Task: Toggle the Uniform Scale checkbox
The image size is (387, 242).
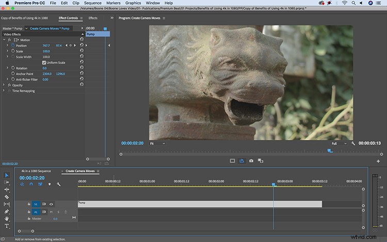Action: (44, 62)
